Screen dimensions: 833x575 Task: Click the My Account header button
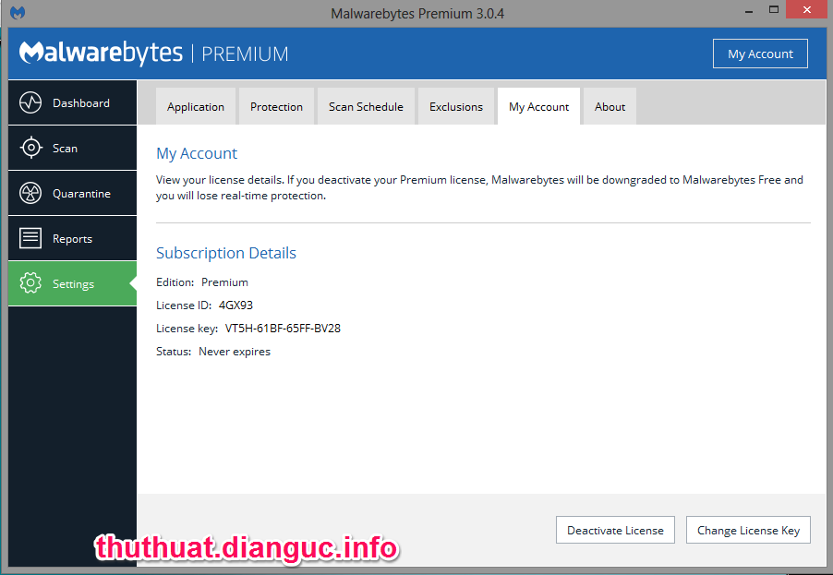(x=760, y=54)
